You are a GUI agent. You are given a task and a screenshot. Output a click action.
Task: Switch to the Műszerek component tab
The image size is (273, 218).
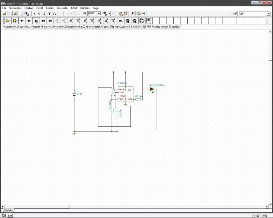[35, 27]
